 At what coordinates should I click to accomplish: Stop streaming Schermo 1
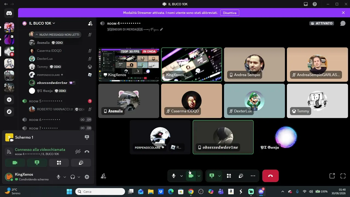click(x=87, y=137)
